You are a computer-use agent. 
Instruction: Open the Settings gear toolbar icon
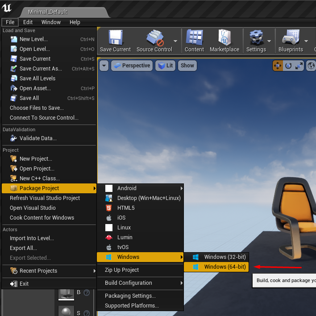[256, 37]
